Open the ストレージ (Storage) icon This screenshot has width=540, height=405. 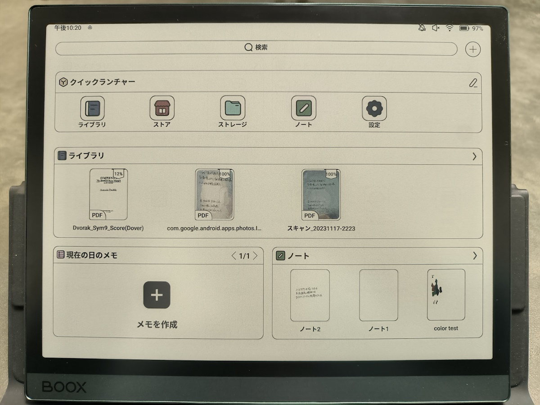(232, 108)
